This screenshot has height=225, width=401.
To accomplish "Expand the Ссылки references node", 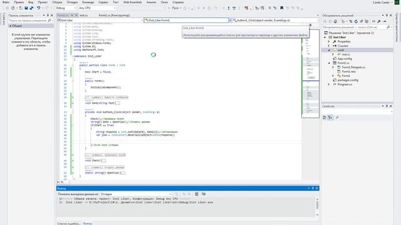I will (x=329, y=46).
